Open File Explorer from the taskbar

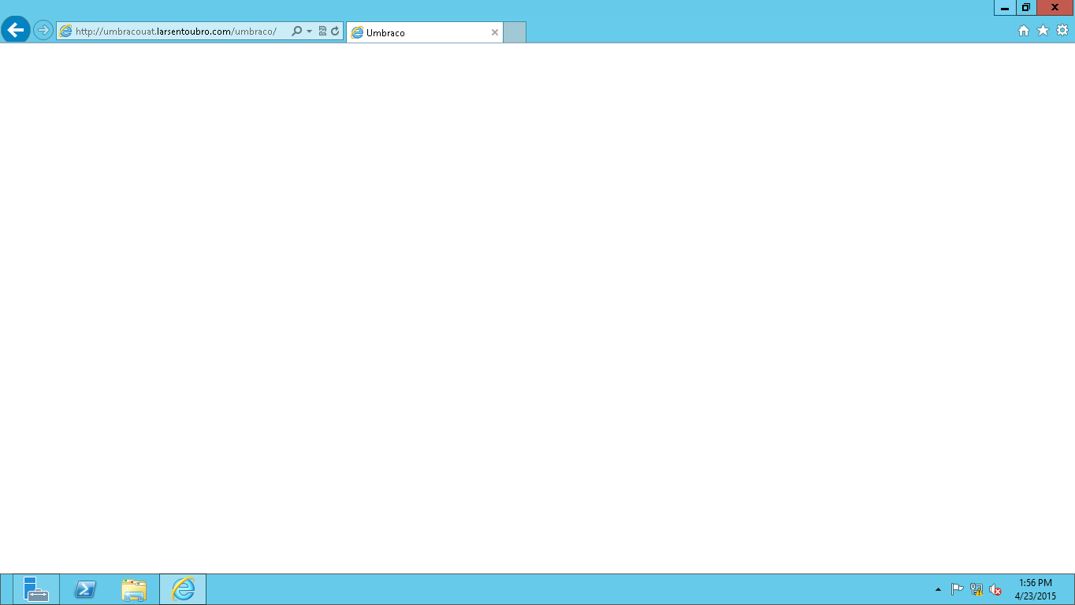click(134, 589)
